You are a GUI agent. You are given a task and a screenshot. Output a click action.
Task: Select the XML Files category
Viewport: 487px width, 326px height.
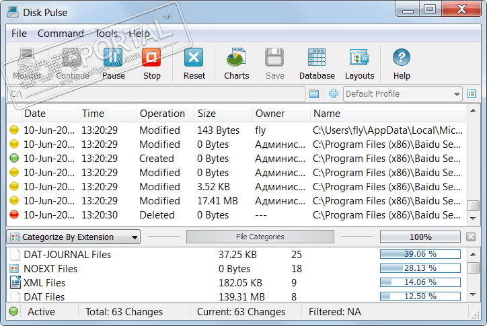[x=236, y=282]
